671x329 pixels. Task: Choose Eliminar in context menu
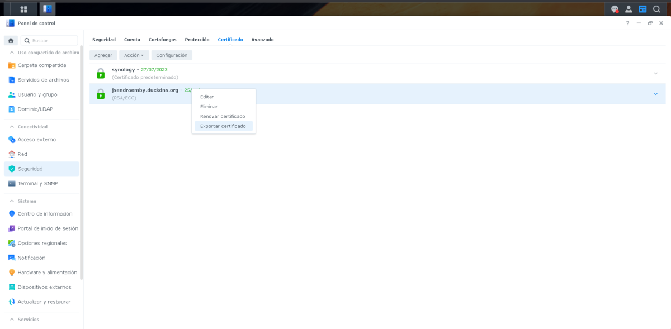pyautogui.click(x=224, y=107)
